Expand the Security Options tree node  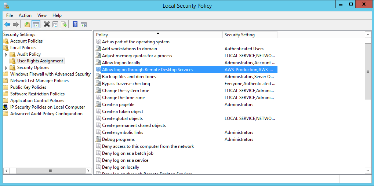click(6, 68)
